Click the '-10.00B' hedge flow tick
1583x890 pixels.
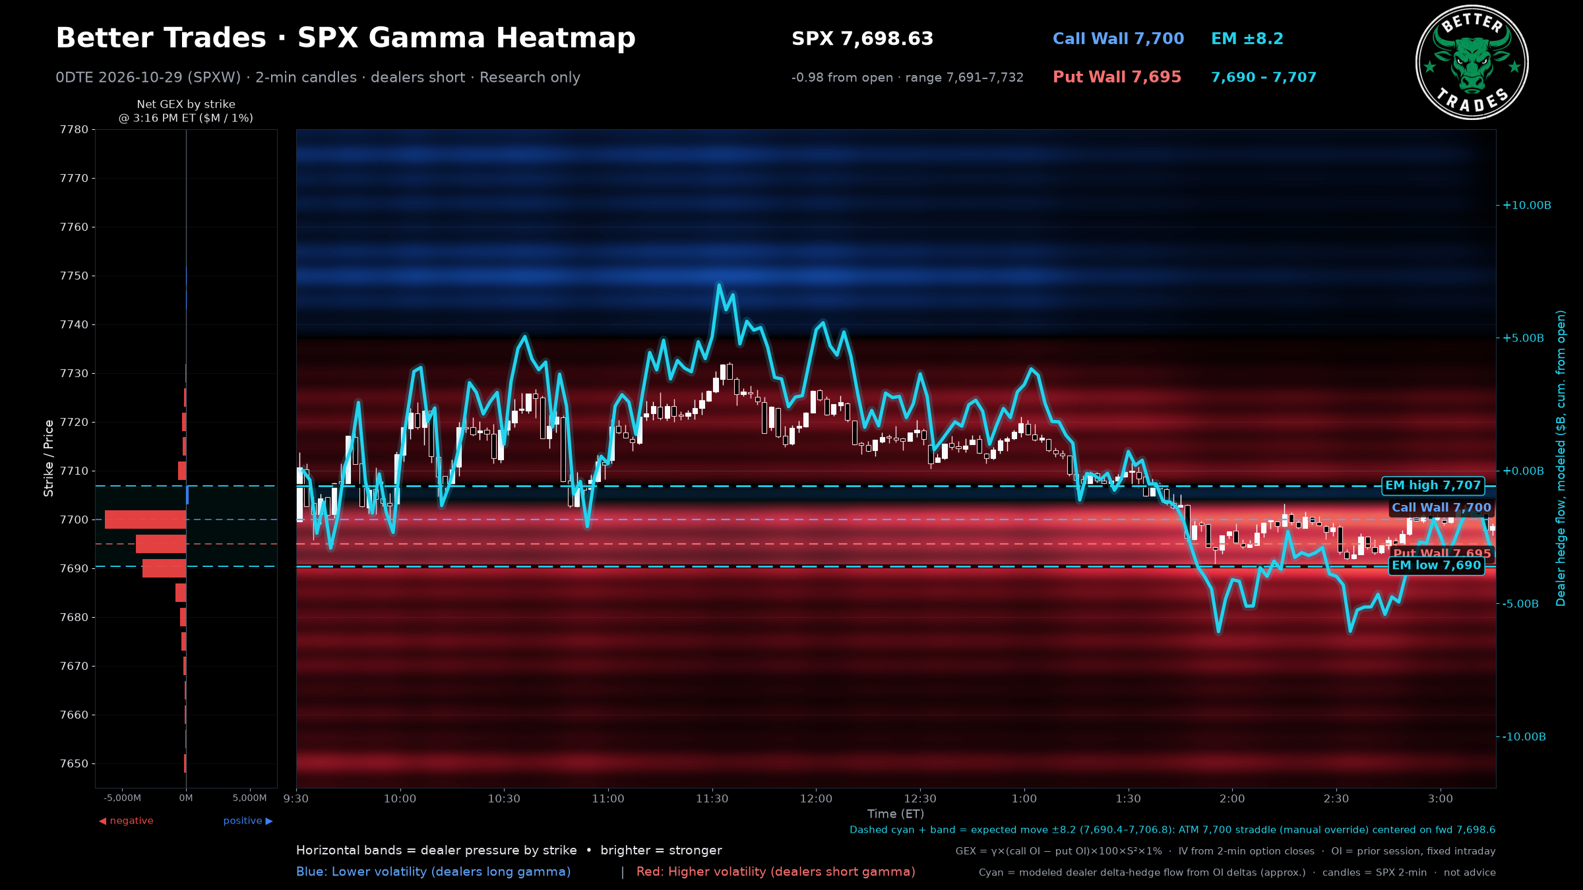click(1524, 737)
